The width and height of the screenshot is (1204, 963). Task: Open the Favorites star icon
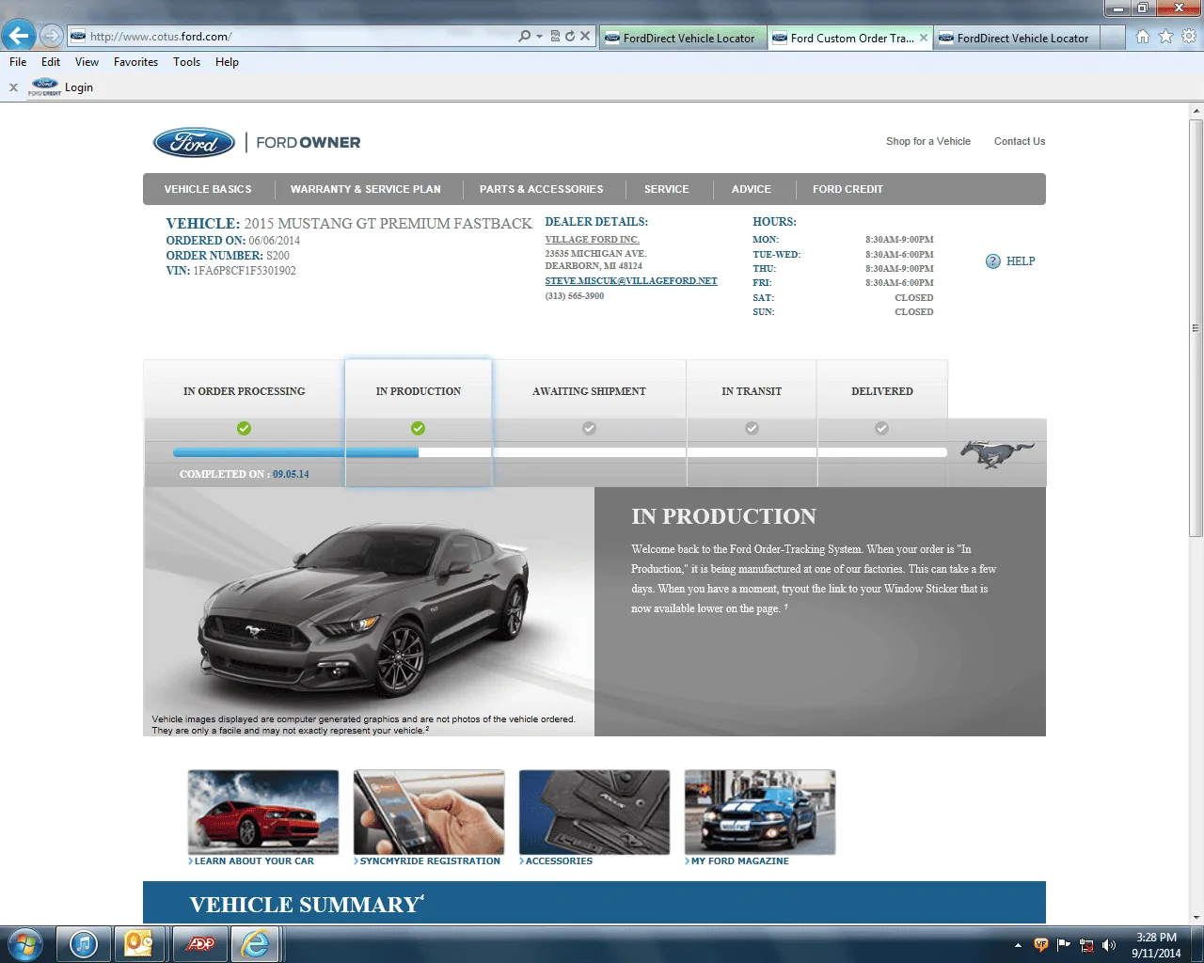1165,37
